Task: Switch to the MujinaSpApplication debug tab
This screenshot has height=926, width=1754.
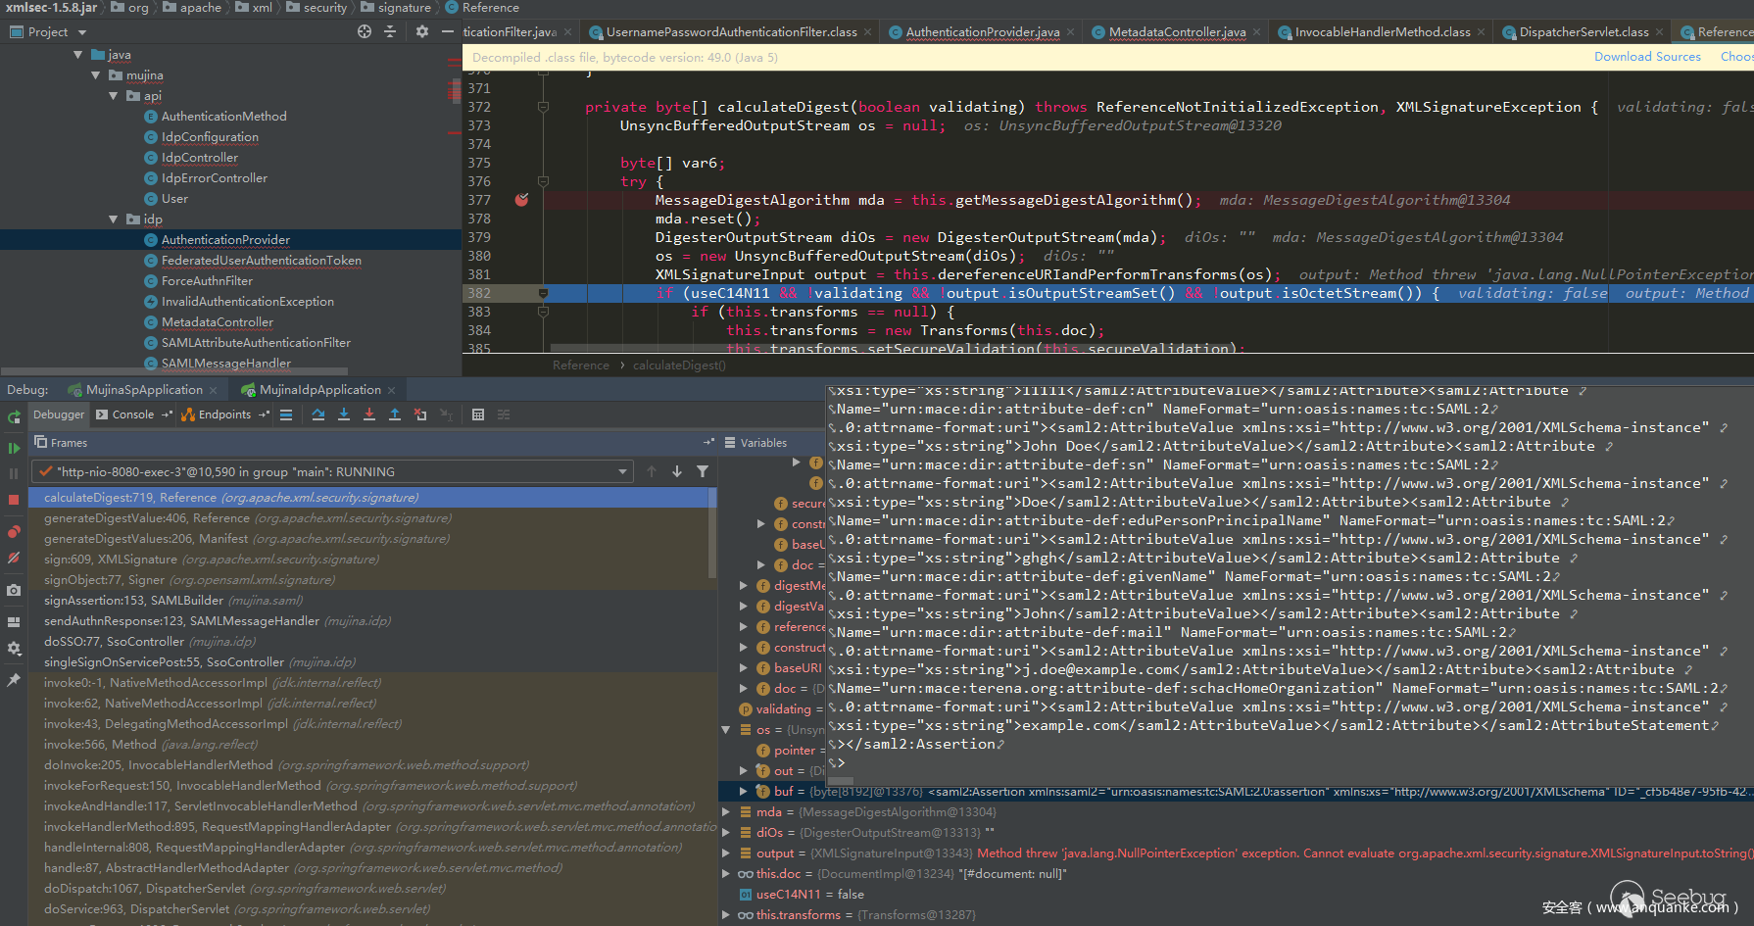Action: (144, 390)
